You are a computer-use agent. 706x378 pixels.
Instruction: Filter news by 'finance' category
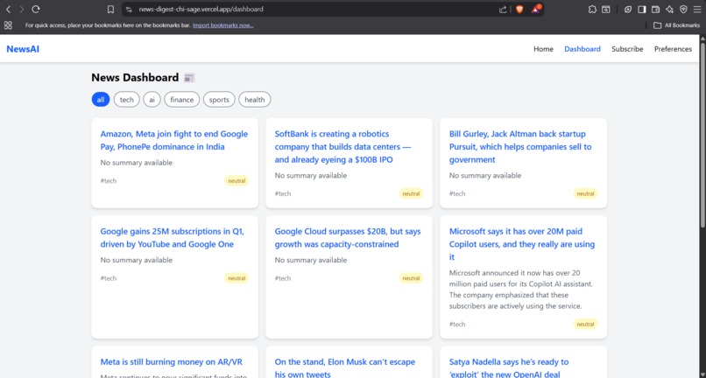182,100
